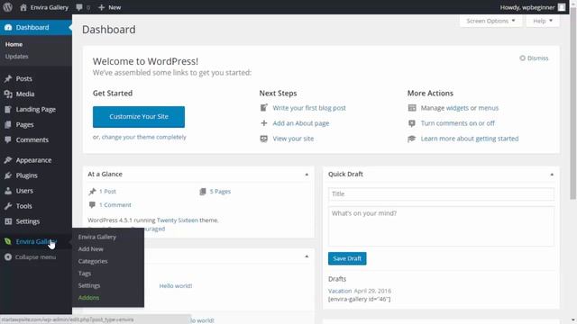Open the Write your first blog post link
The width and height of the screenshot is (577, 324).
point(309,108)
